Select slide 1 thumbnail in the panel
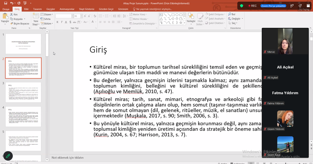The height and width of the screenshot is (164, 313). pyautogui.click(x=23, y=44)
